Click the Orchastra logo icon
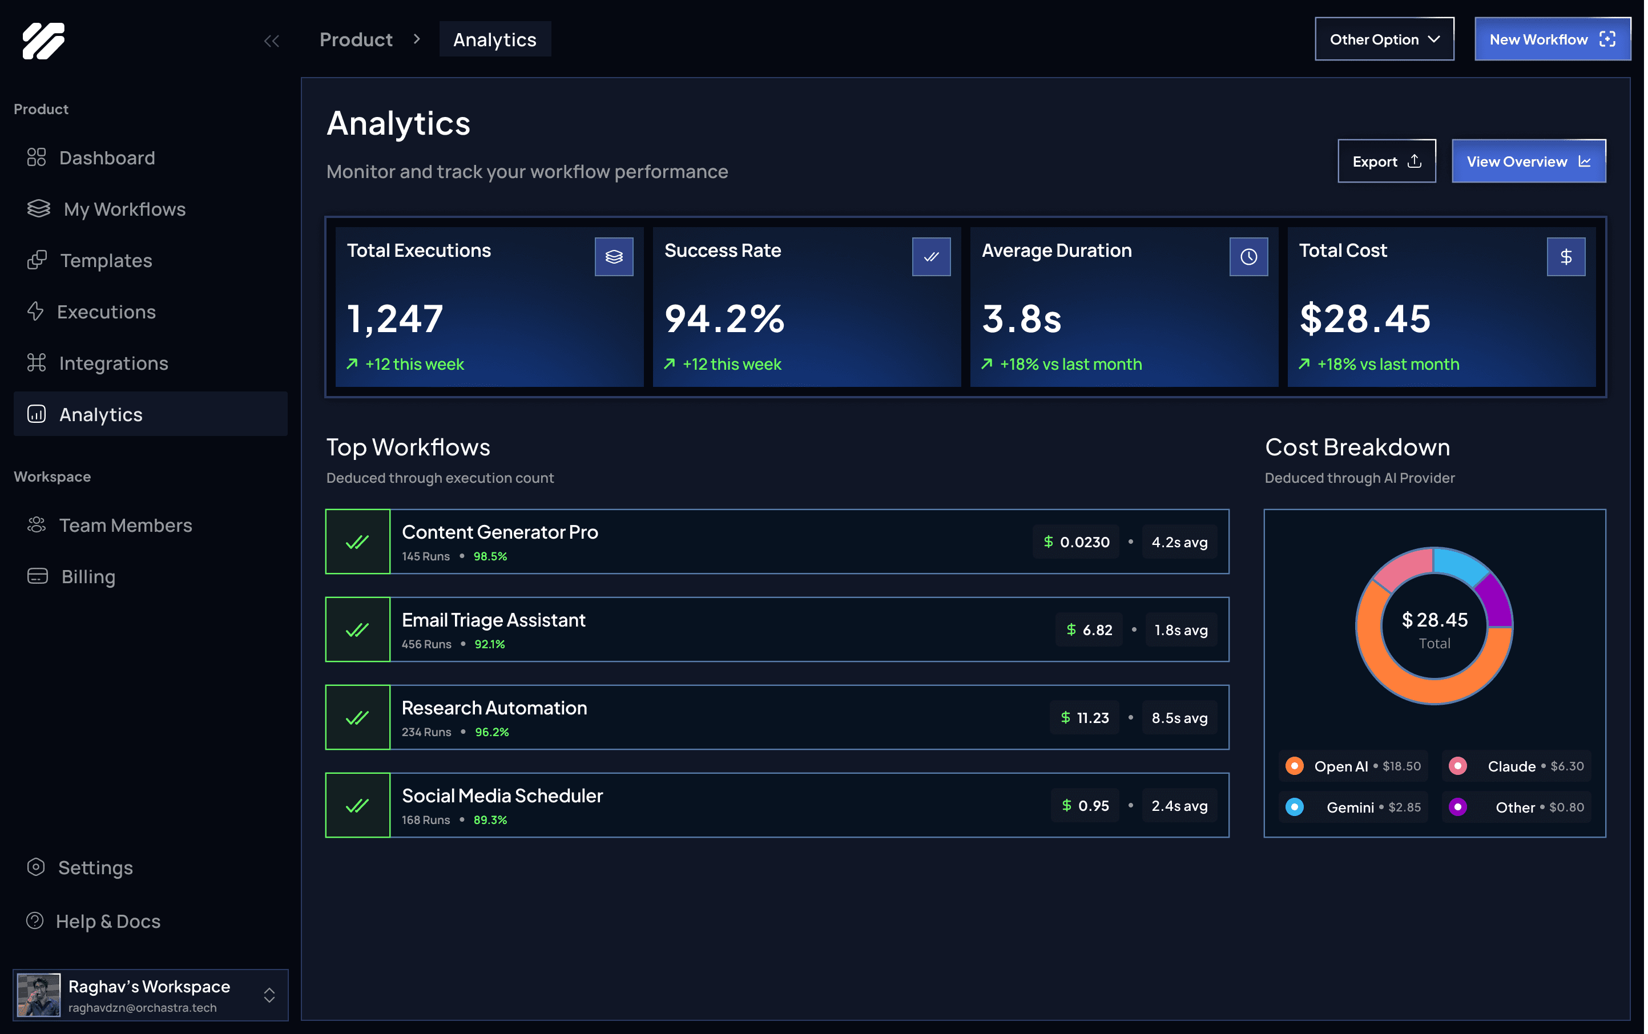This screenshot has height=1034, width=1648. [x=43, y=41]
